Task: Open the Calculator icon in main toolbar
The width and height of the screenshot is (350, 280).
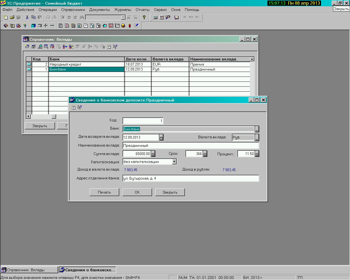Action: click(x=155, y=17)
